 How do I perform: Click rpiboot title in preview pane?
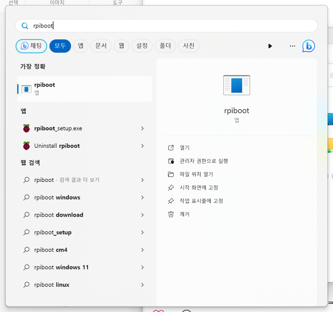point(237,111)
